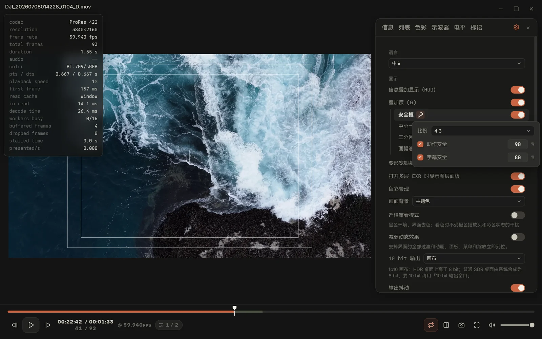Toggle 输出抖动 switch
542x339 pixels.
tap(518, 288)
